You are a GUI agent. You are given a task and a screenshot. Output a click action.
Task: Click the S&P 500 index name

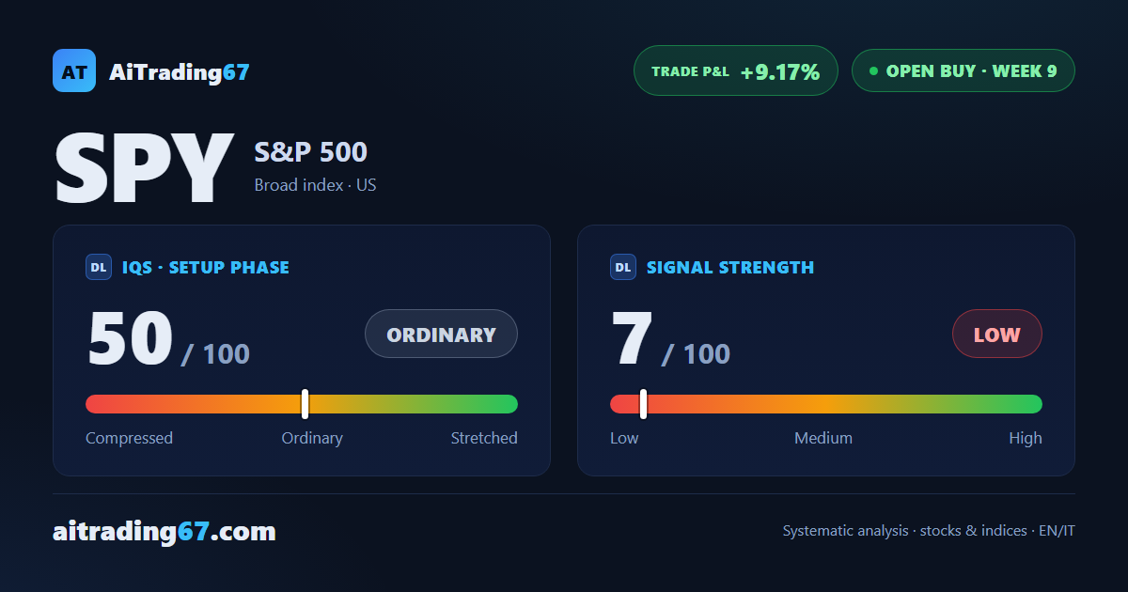point(311,152)
